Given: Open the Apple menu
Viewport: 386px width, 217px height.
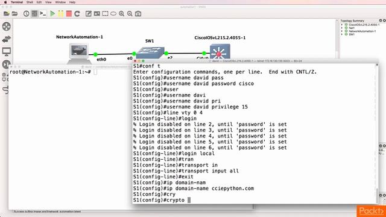Looking at the screenshot, I should (5, 2).
